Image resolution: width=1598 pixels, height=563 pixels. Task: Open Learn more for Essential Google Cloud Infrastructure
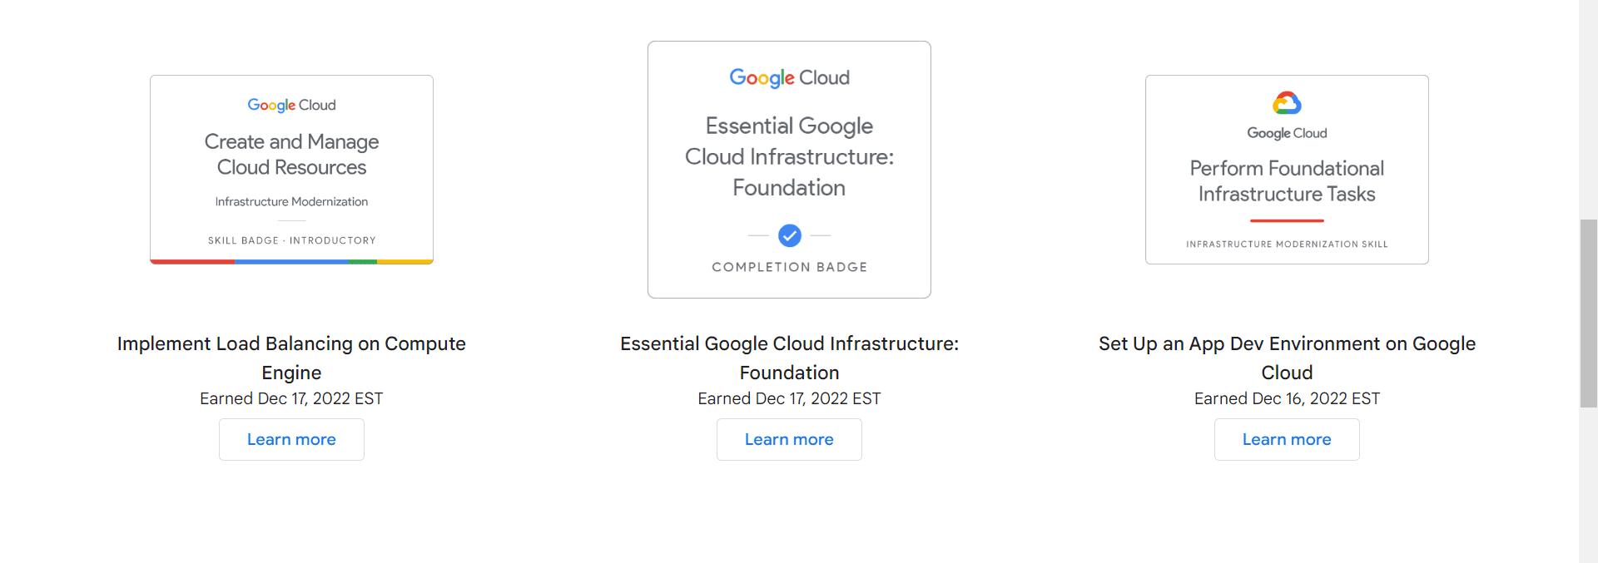coord(789,439)
